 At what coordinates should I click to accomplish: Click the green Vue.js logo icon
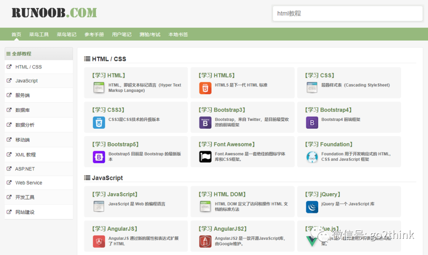click(x=312, y=242)
